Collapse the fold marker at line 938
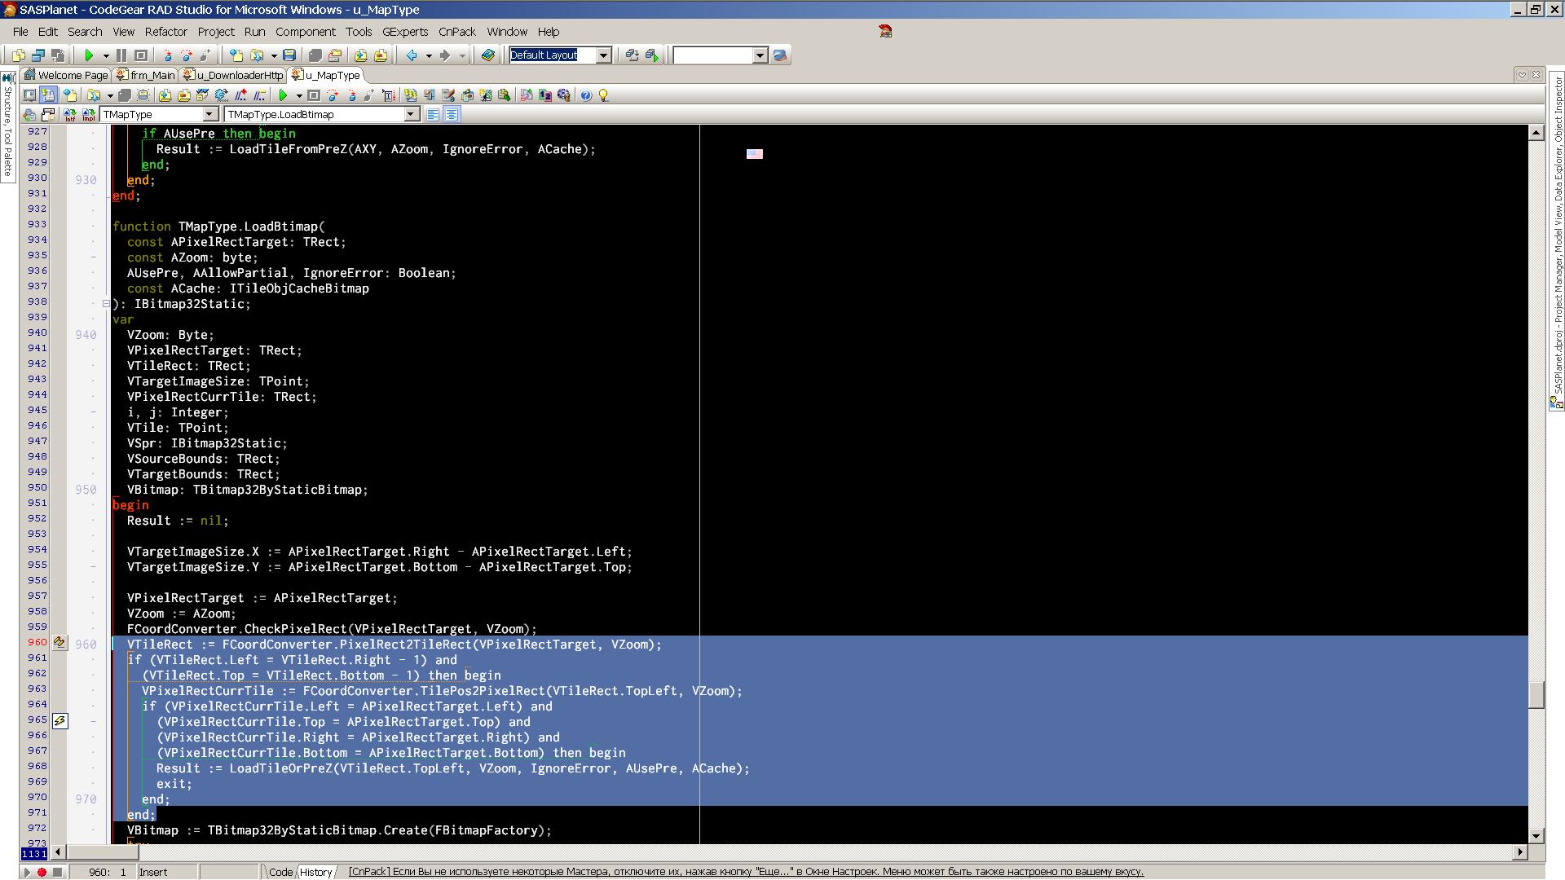Screen dimensions: 1565x880 tap(106, 304)
